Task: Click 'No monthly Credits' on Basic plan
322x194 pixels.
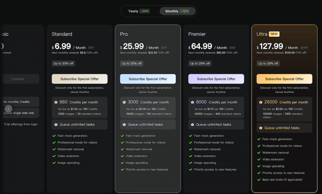Action: [x=16, y=102]
